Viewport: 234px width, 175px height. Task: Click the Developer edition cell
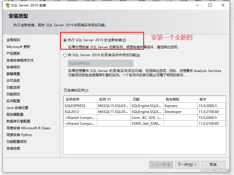pyautogui.click(x=180, y=112)
